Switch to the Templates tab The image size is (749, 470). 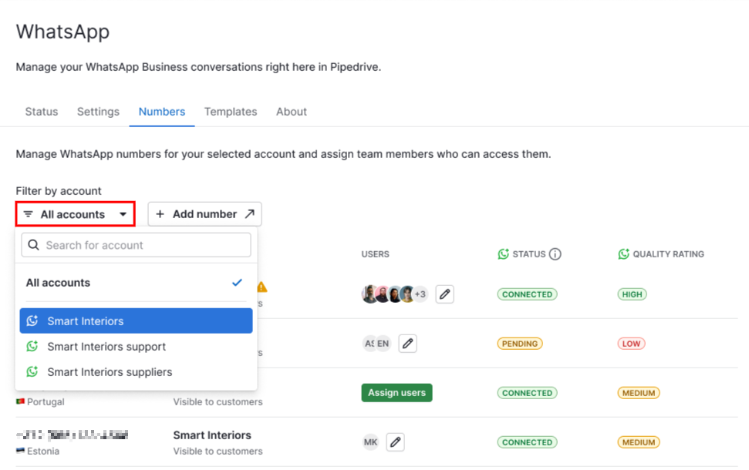(231, 112)
